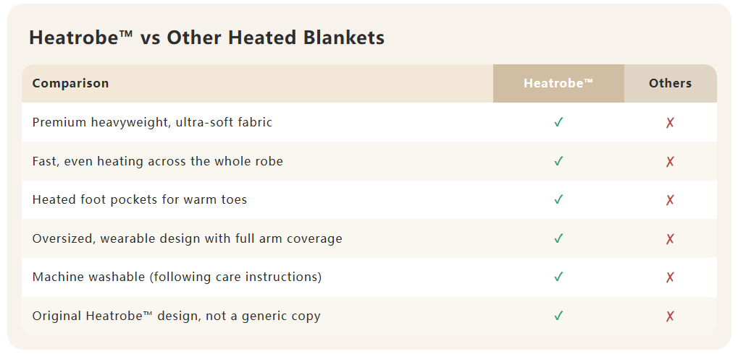Click the red X for heated foot pockets
The width and height of the screenshot is (738, 354).
click(670, 199)
